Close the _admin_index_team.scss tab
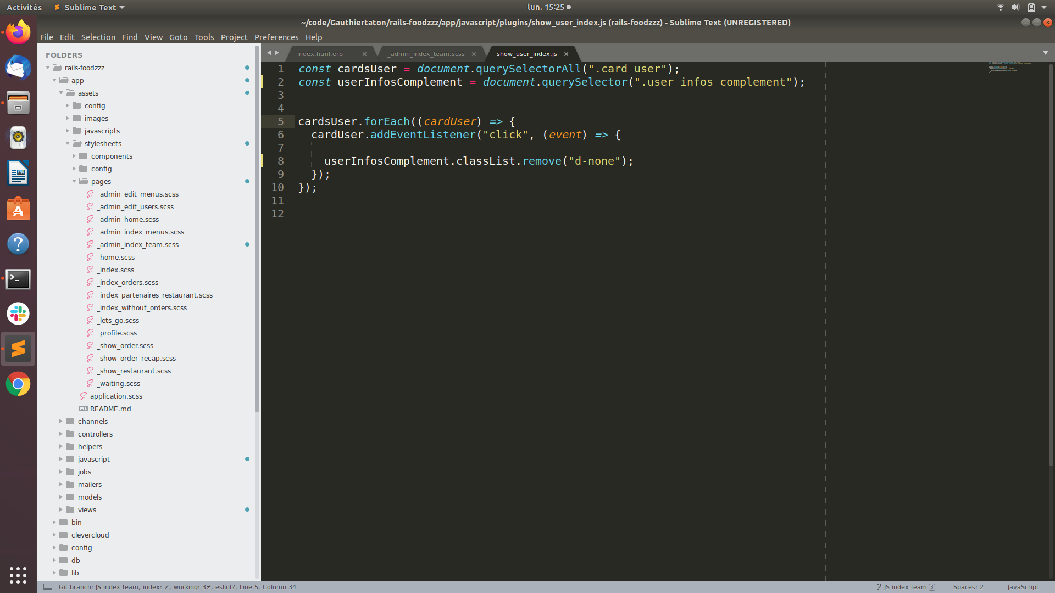 [x=474, y=54]
